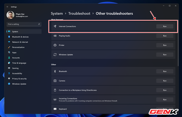Click the Windows Update icon in sidebar
This screenshot has height=117, width=182.
pos(9,84)
